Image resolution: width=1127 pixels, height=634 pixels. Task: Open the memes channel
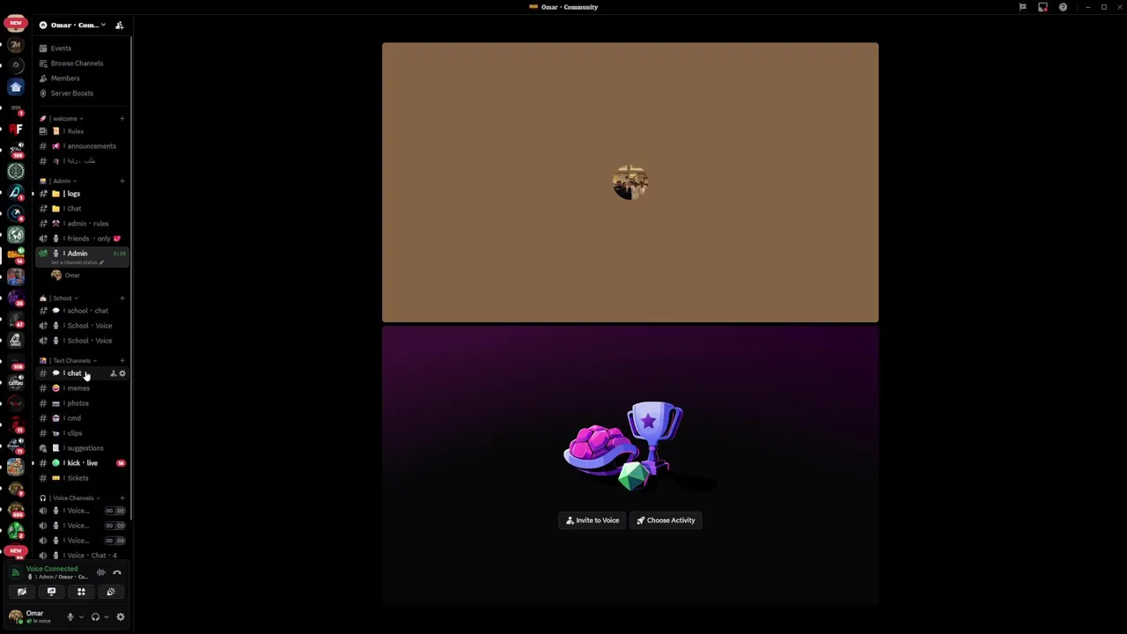pos(83,388)
